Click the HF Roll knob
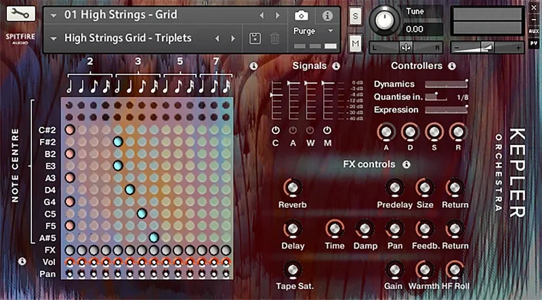 tap(455, 270)
